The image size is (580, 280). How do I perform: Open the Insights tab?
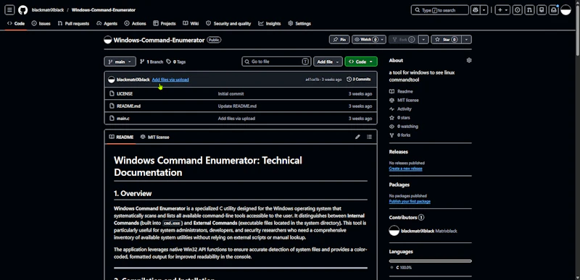point(269,24)
